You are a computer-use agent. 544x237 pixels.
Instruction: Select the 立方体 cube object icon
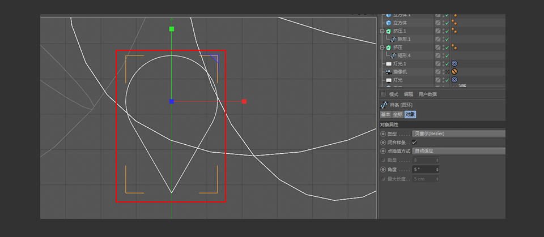click(389, 23)
